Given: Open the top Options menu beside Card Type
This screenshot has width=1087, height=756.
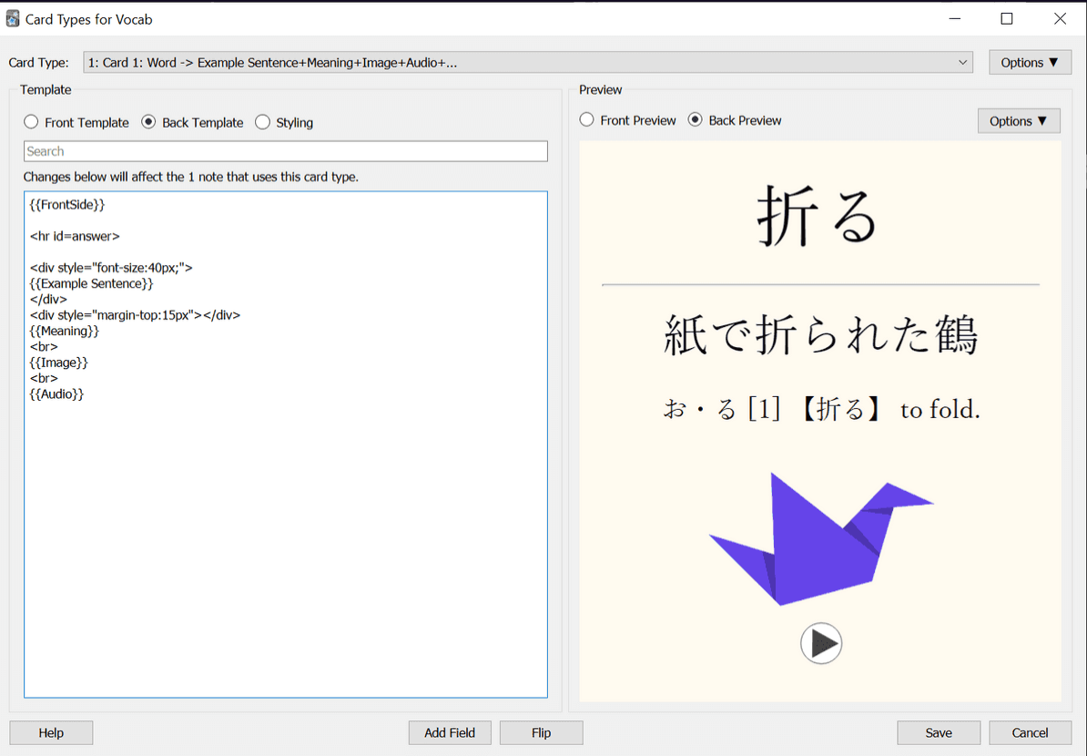Looking at the screenshot, I should coord(1030,63).
